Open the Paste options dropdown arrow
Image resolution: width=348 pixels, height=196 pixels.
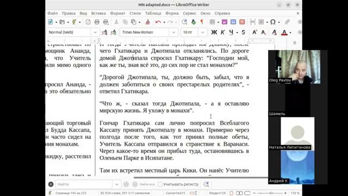139,22
